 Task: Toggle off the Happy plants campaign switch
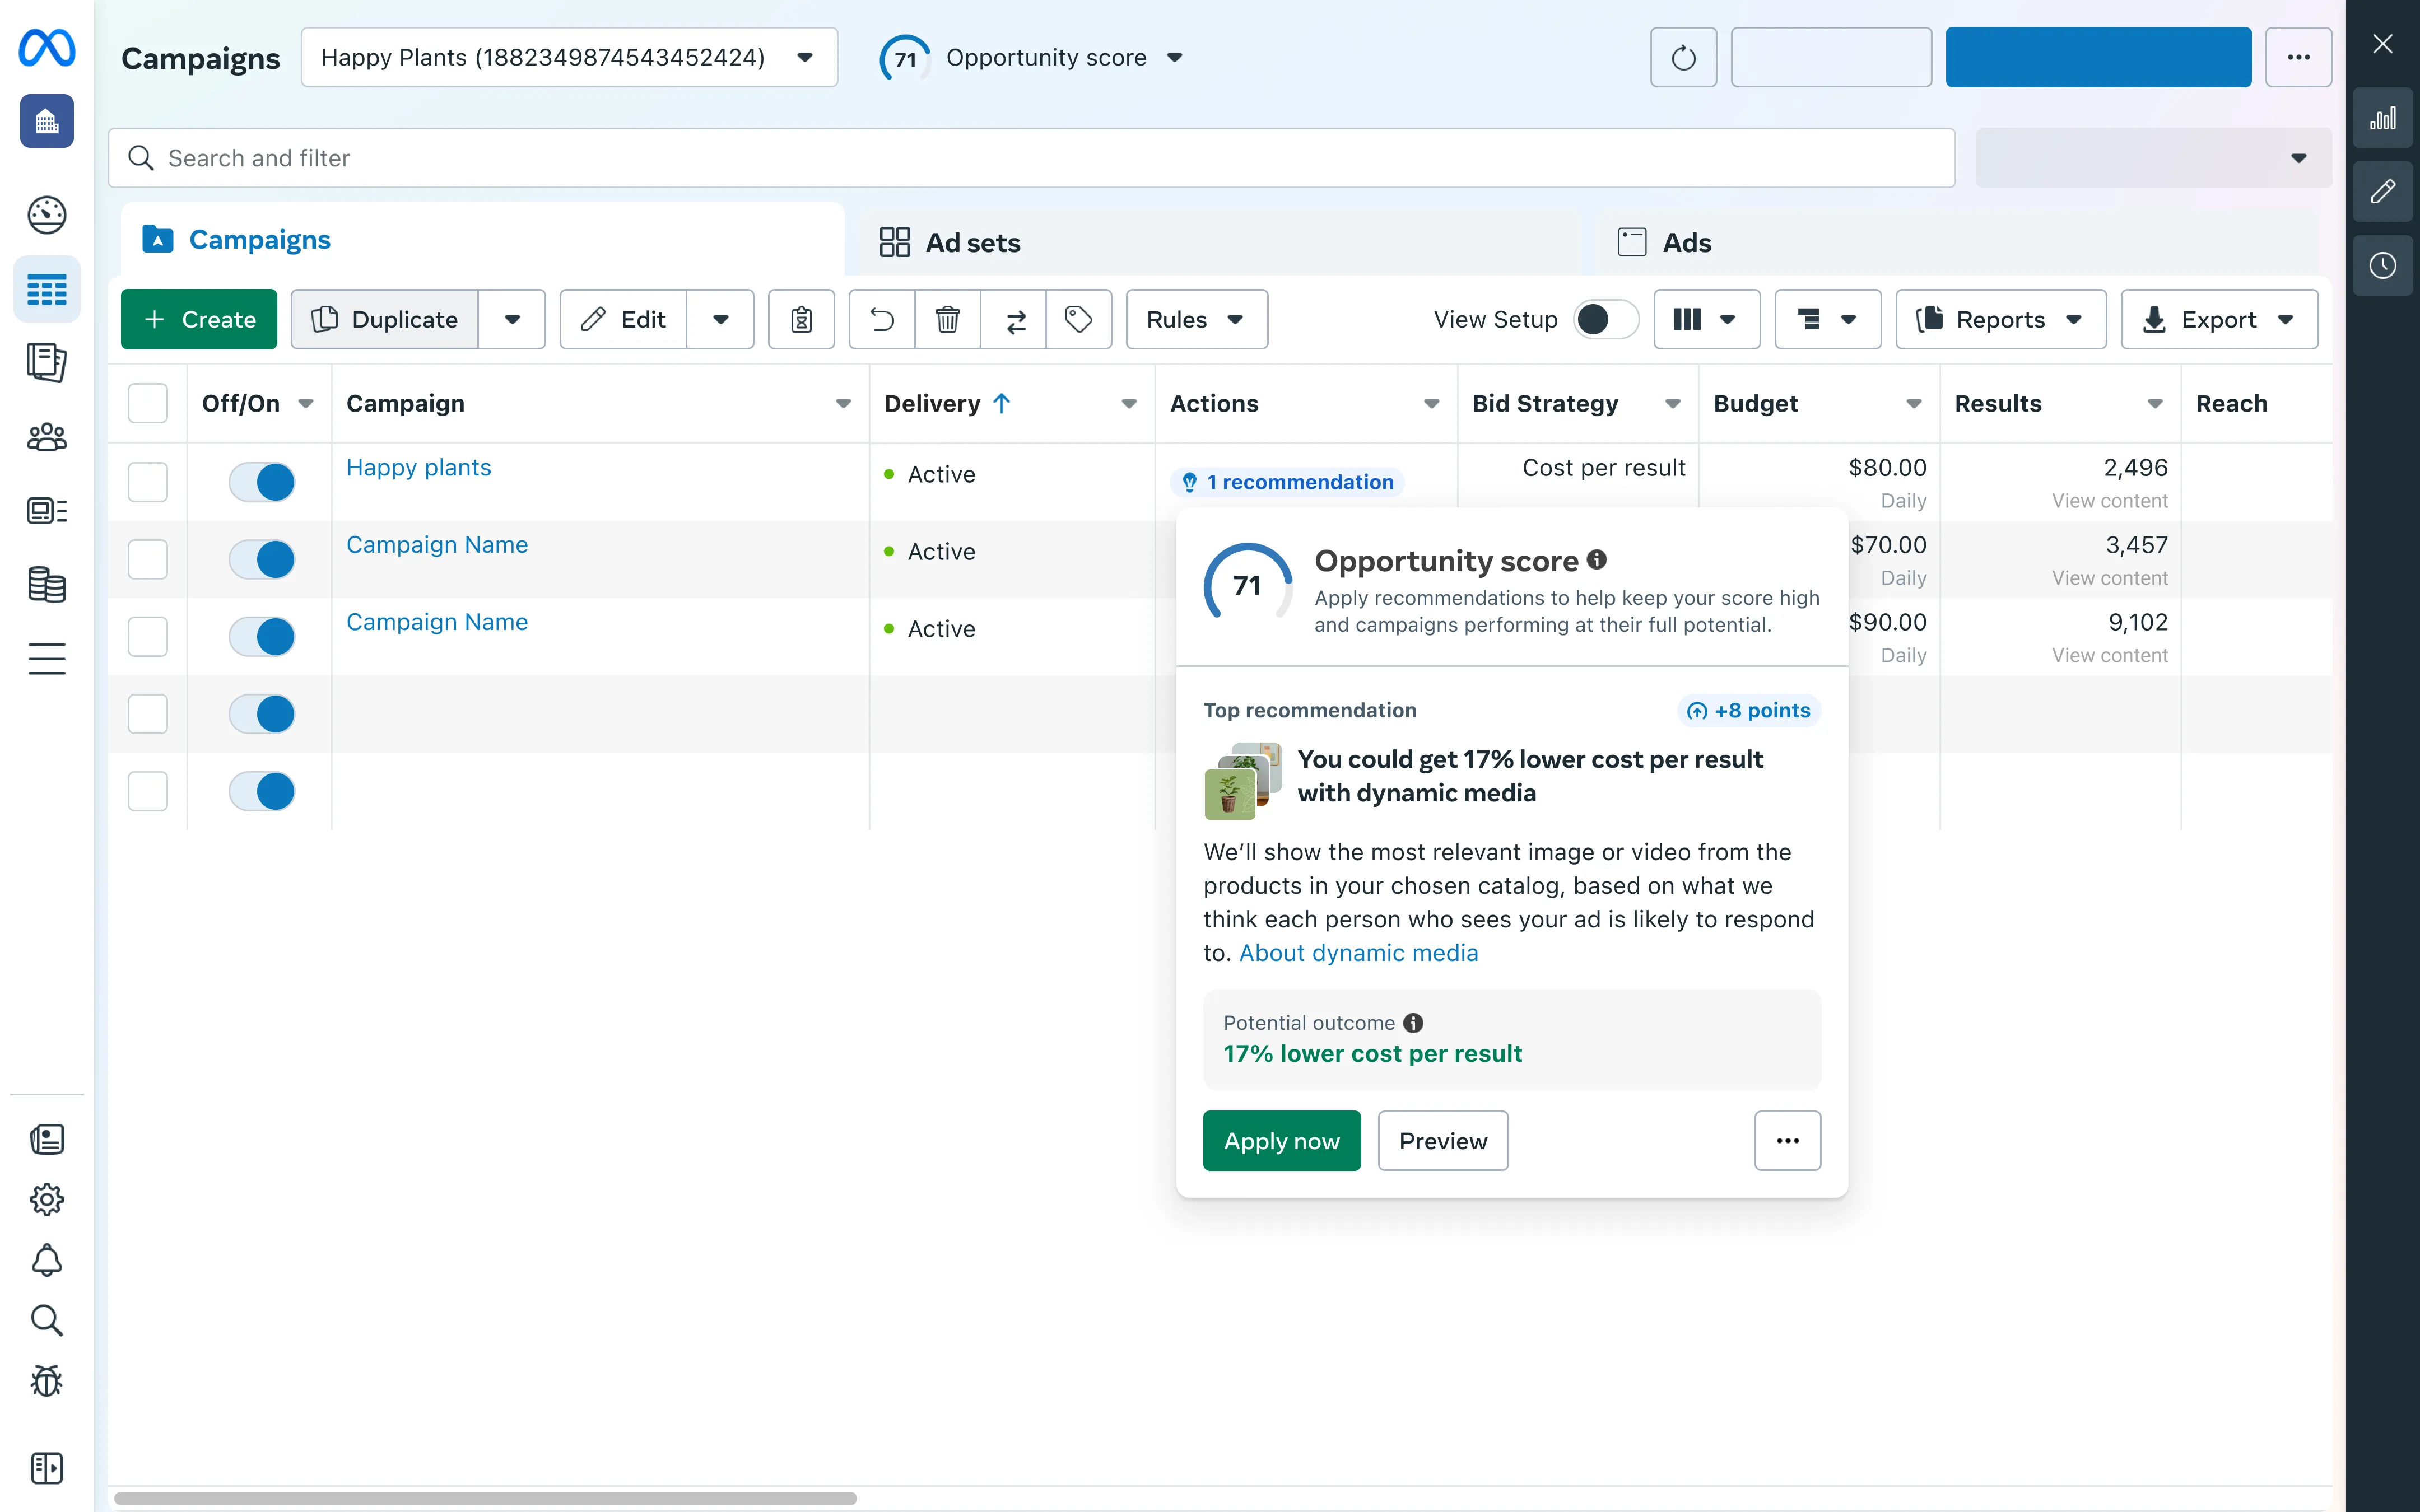coord(262,482)
